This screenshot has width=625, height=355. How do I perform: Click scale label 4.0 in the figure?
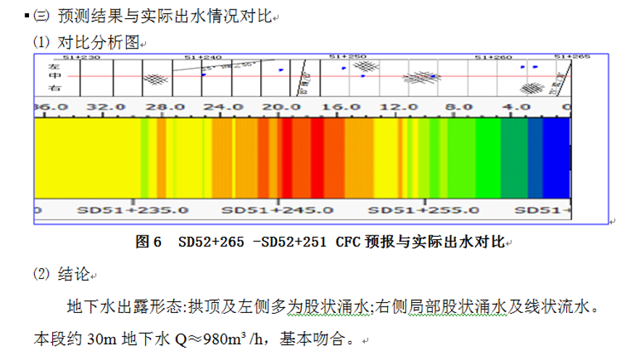click(516, 107)
